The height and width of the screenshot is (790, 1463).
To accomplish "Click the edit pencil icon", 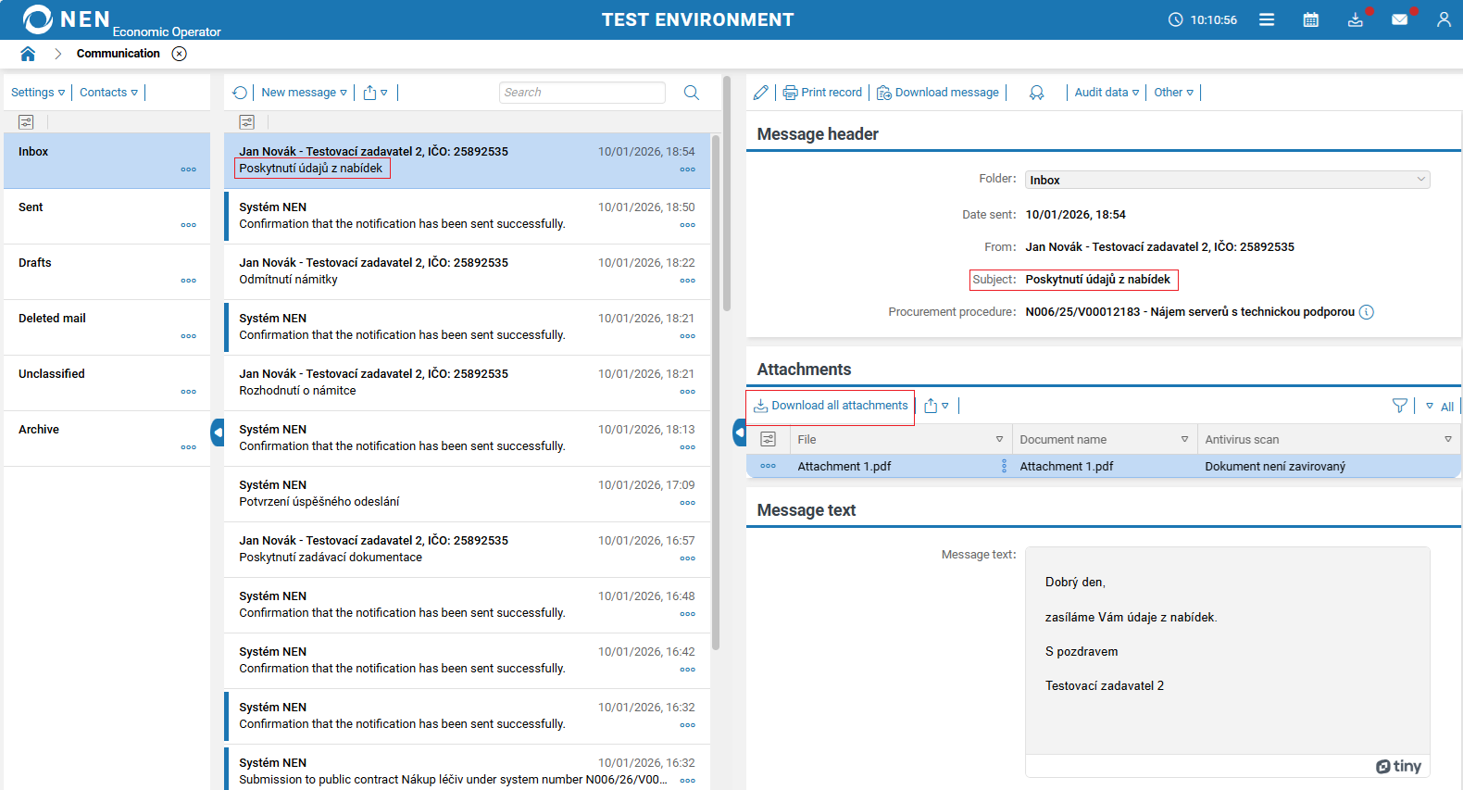I will coord(761,93).
